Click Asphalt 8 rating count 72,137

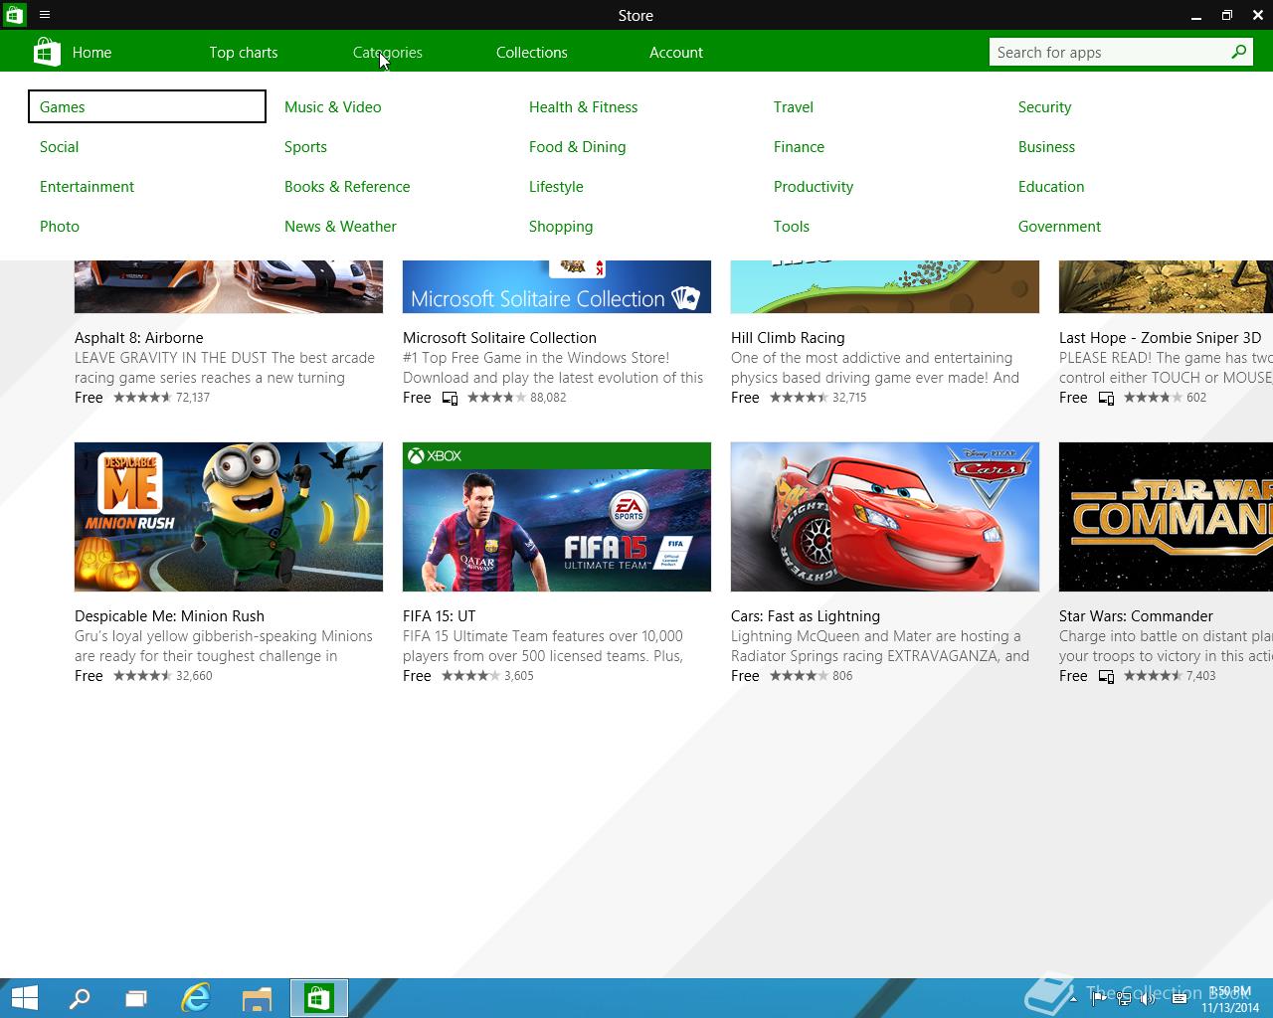pos(193,398)
